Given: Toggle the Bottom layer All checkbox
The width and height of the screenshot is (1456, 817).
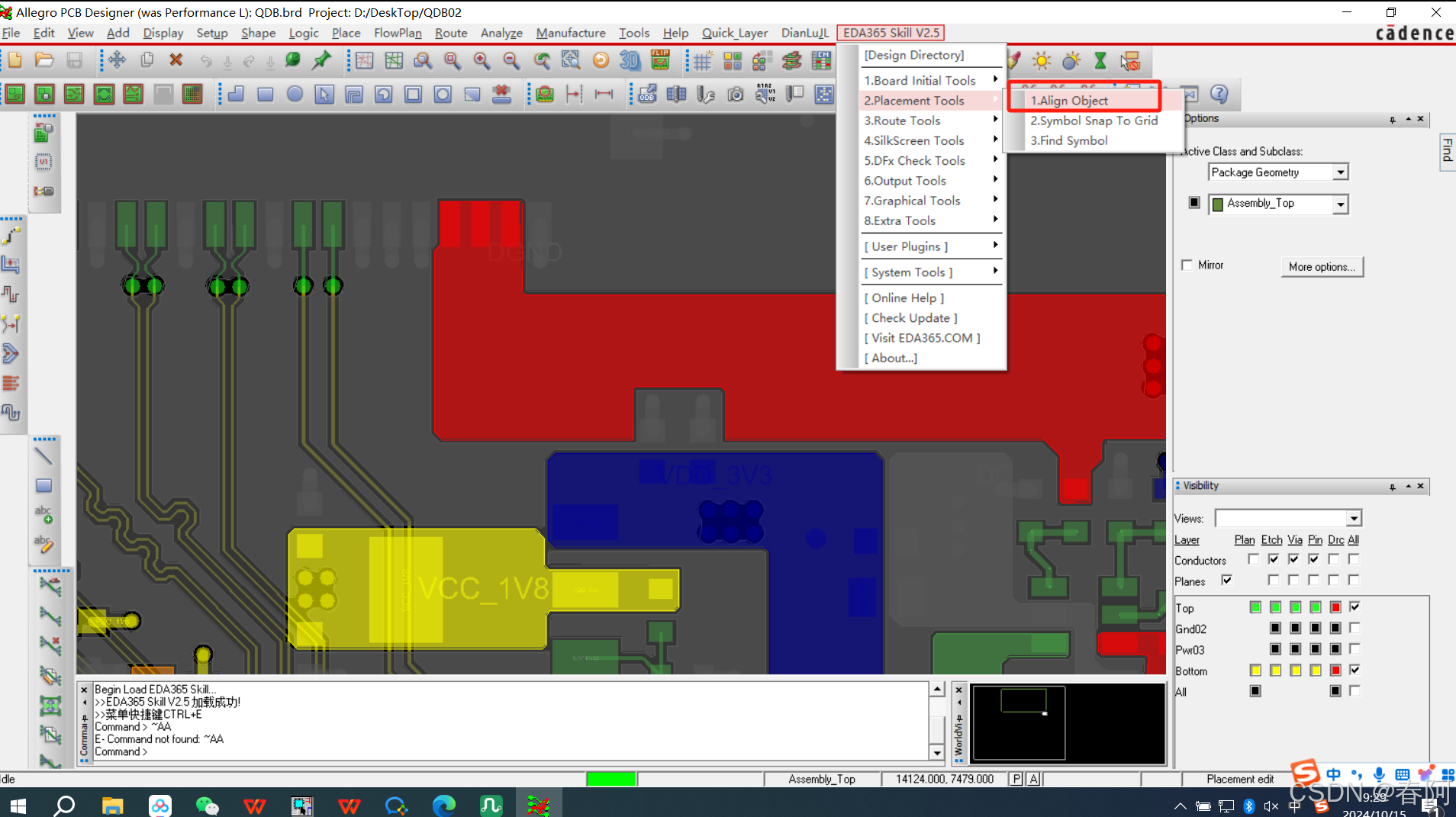Looking at the screenshot, I should pyautogui.click(x=1355, y=670).
